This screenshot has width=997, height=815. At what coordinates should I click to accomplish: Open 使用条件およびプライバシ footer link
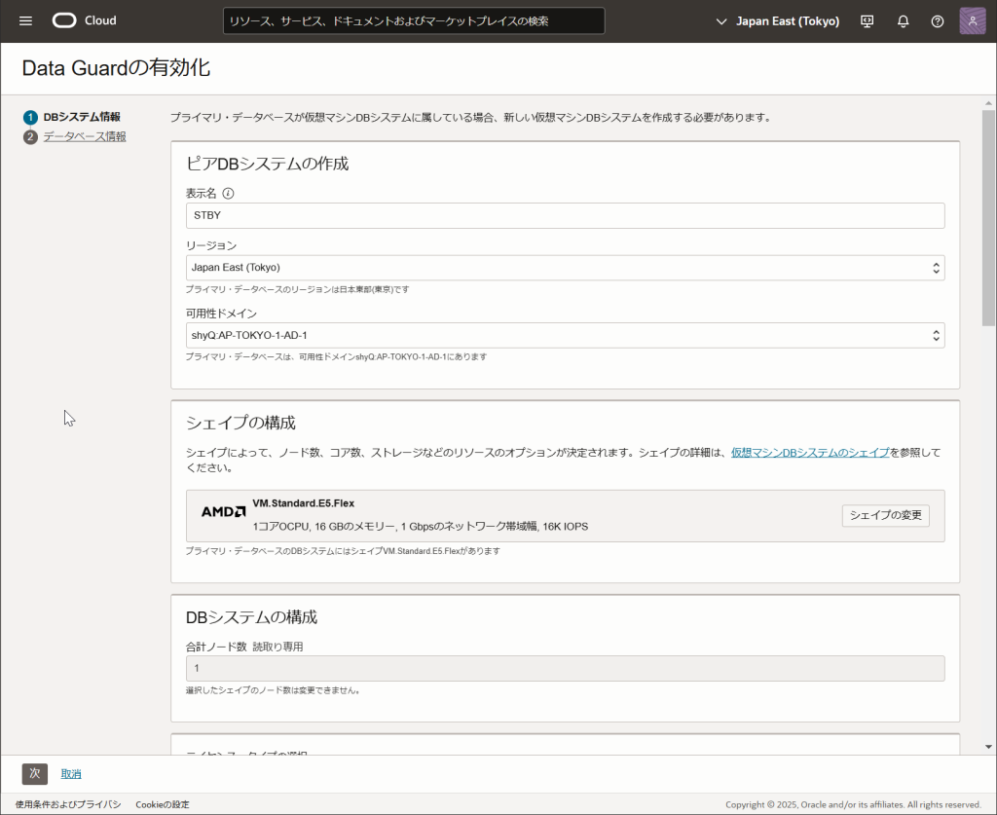tap(68, 804)
